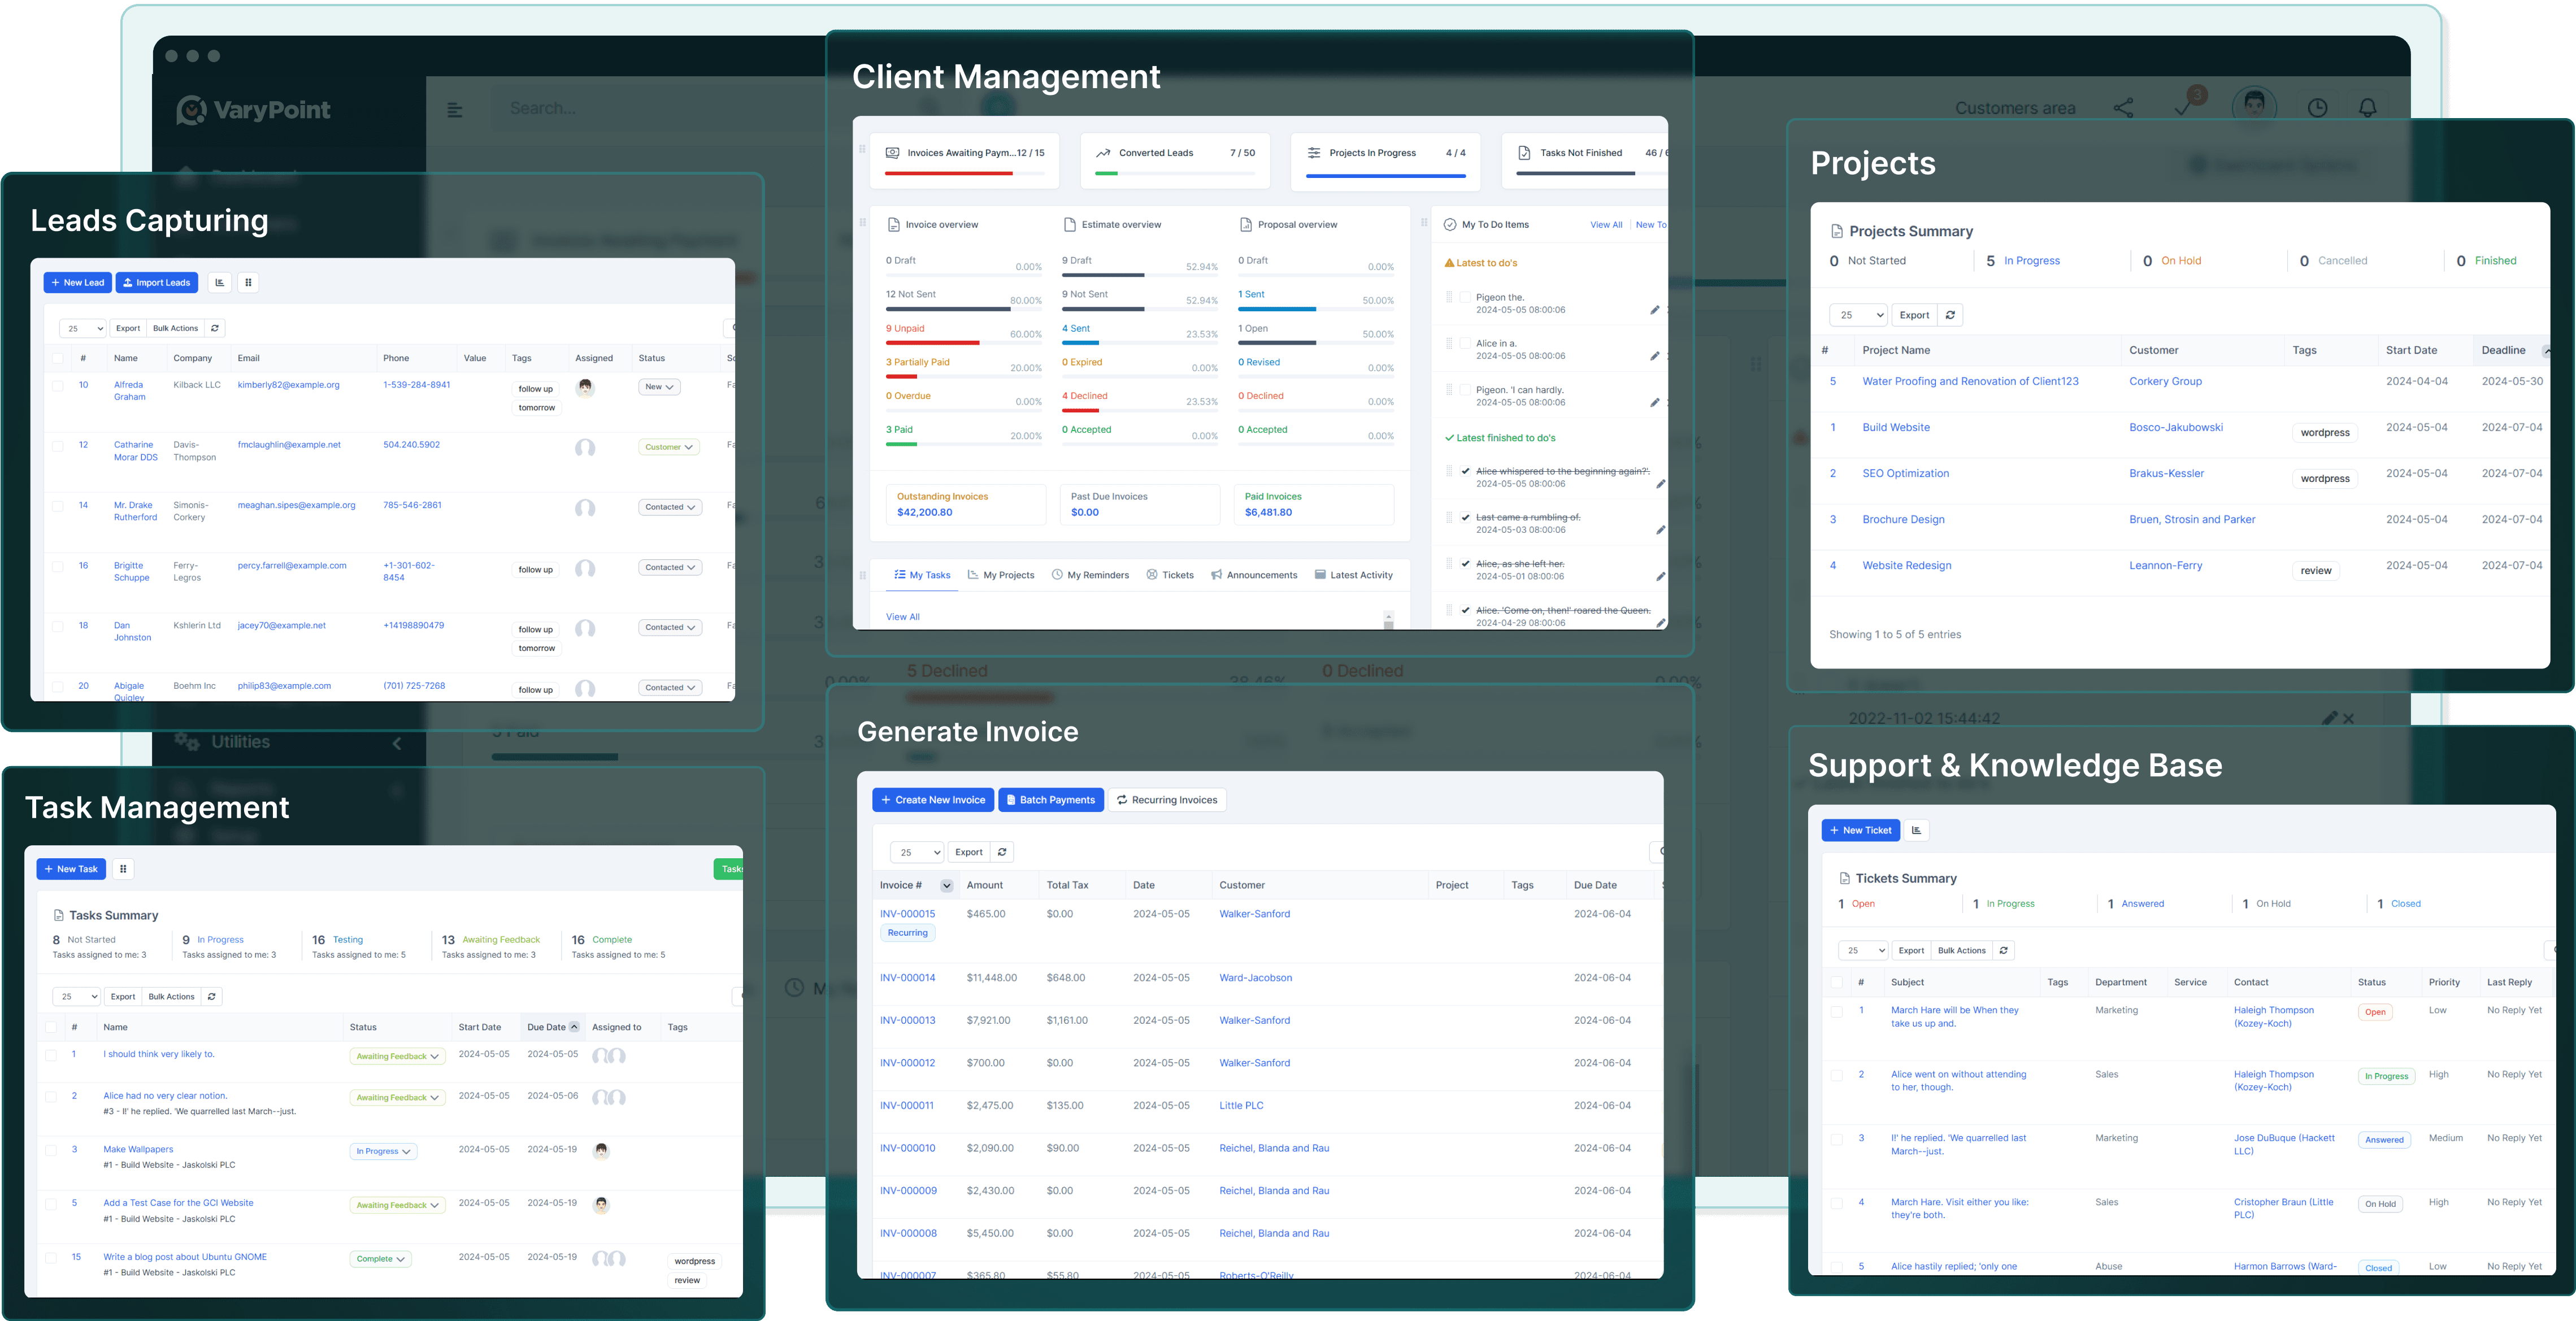Image resolution: width=2576 pixels, height=1321 pixels.
Task: Refresh the invoices table beside Export
Action: (x=1002, y=852)
